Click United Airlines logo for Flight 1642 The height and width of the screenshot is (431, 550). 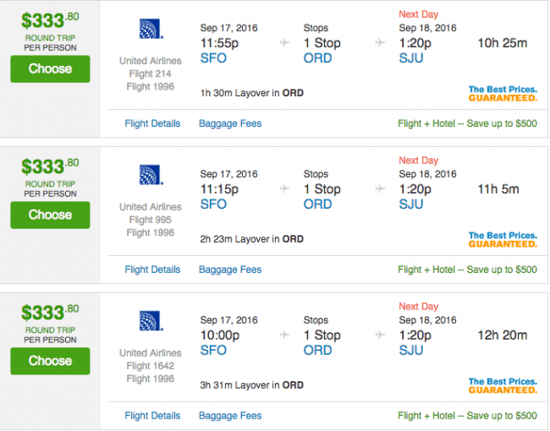point(151,320)
